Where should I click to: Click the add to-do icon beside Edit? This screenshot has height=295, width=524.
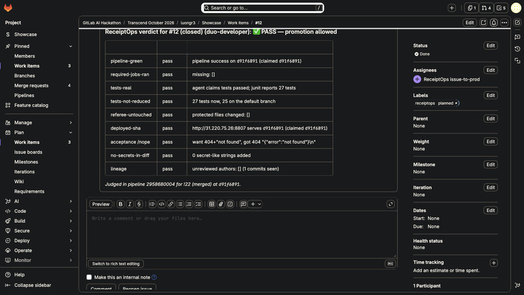tap(483, 22)
